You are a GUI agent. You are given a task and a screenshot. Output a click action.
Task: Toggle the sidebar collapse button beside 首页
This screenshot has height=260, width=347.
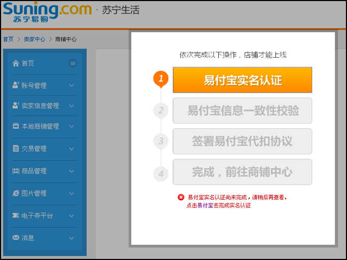tap(73, 64)
